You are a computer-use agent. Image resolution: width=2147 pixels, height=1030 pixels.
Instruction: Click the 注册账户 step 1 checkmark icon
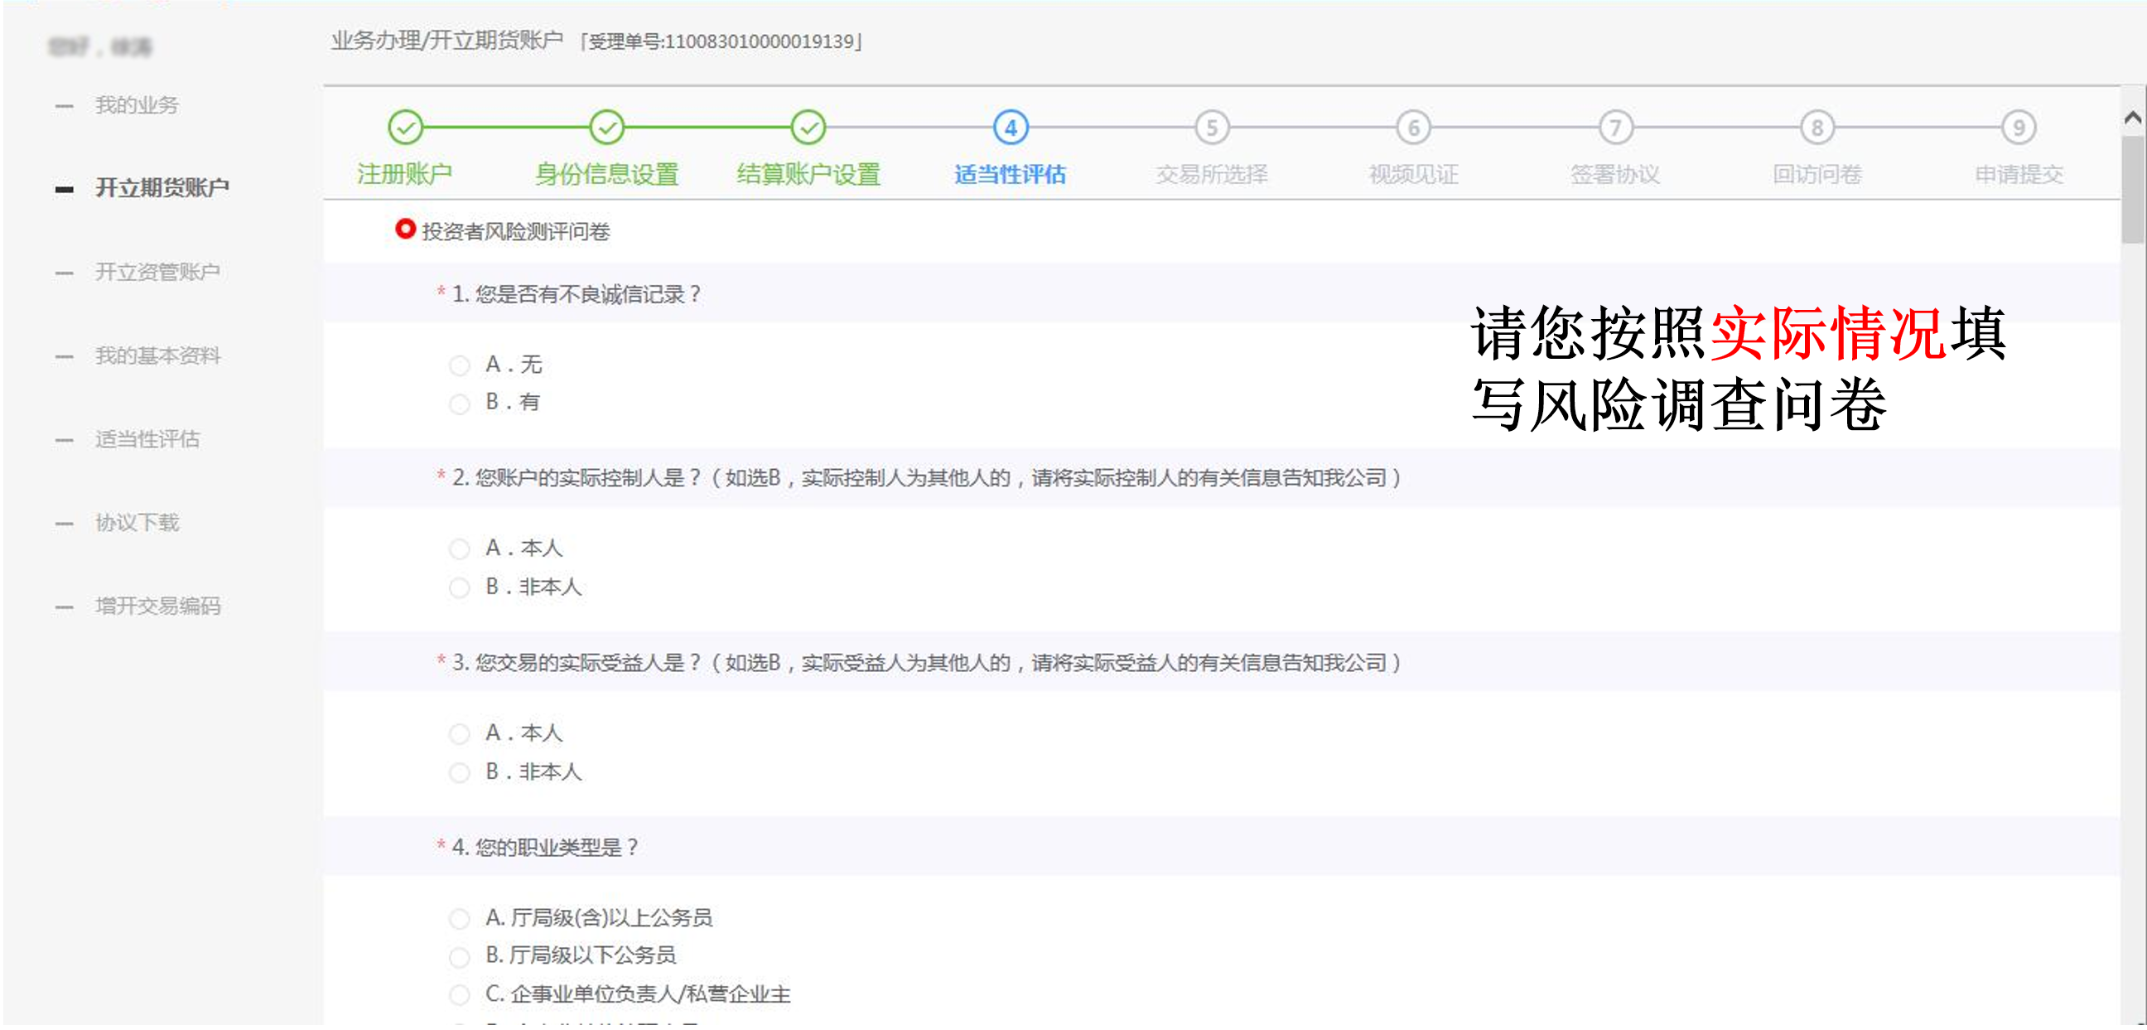pos(406,128)
